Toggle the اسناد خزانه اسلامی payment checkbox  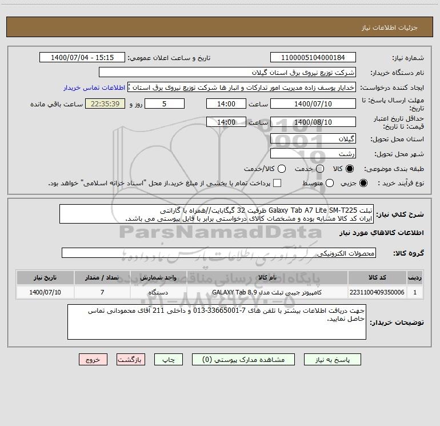pos(277,183)
